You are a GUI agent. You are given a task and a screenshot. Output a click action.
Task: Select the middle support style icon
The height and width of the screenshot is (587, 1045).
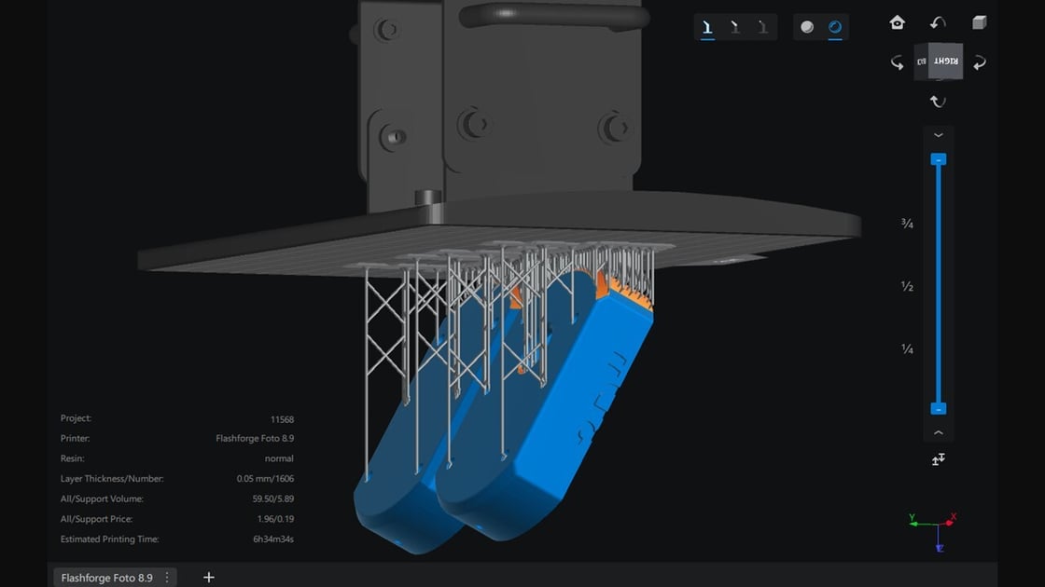(735, 27)
